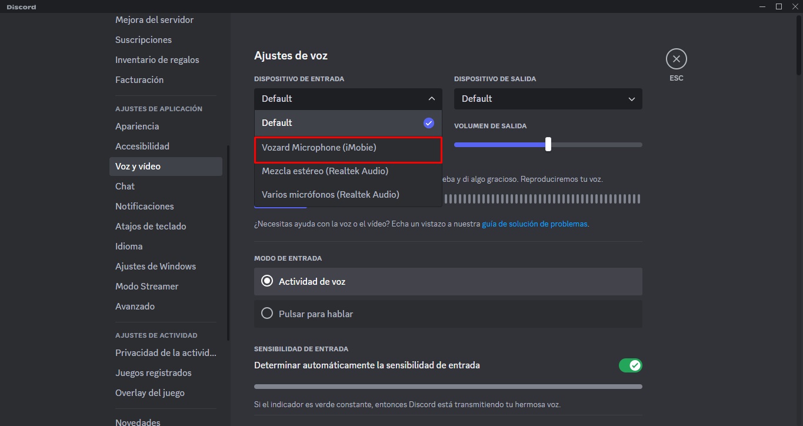
Task: Toggle automatic input sensitivity switch
Action: tap(630, 365)
